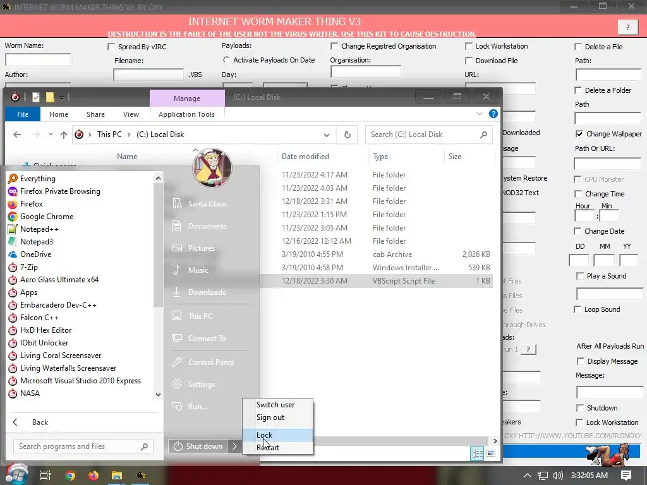
Task: Enable the Change Time checkbox
Action: (x=578, y=194)
